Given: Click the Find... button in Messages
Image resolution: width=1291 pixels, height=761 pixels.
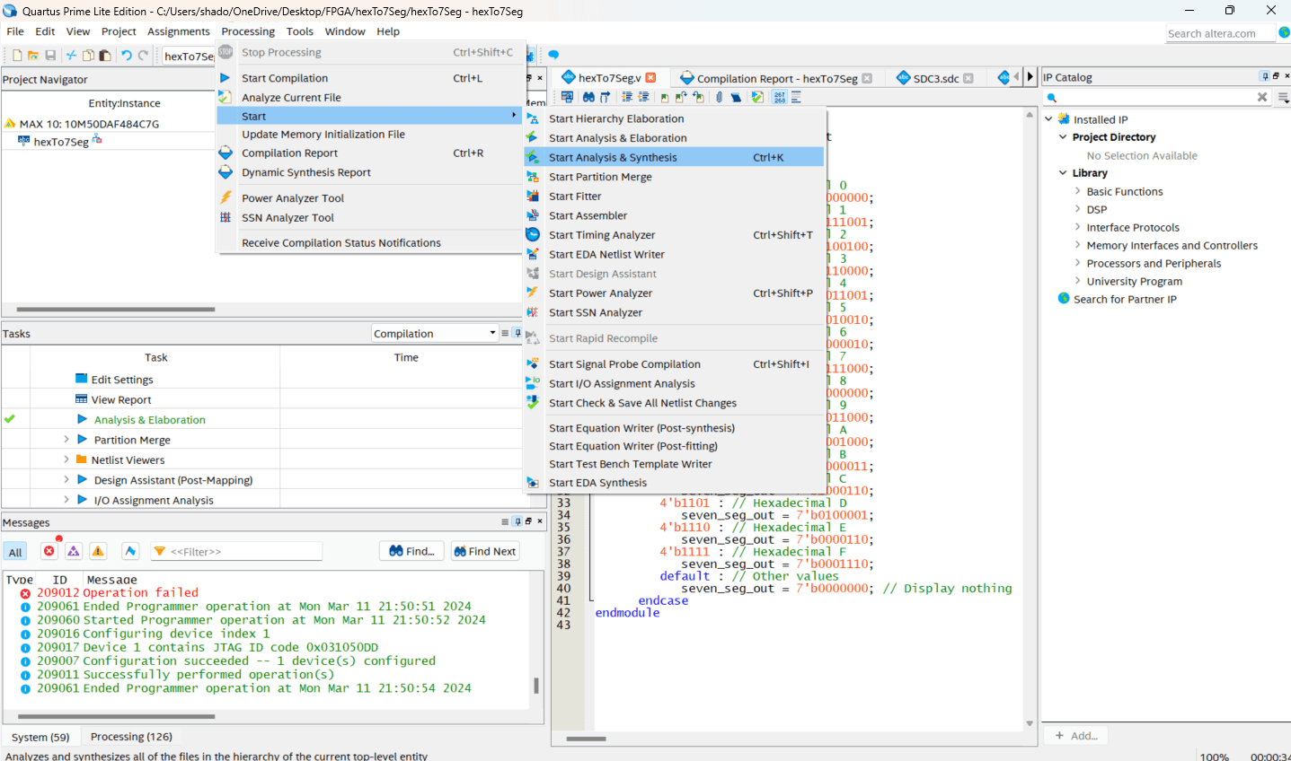Looking at the screenshot, I should point(412,551).
